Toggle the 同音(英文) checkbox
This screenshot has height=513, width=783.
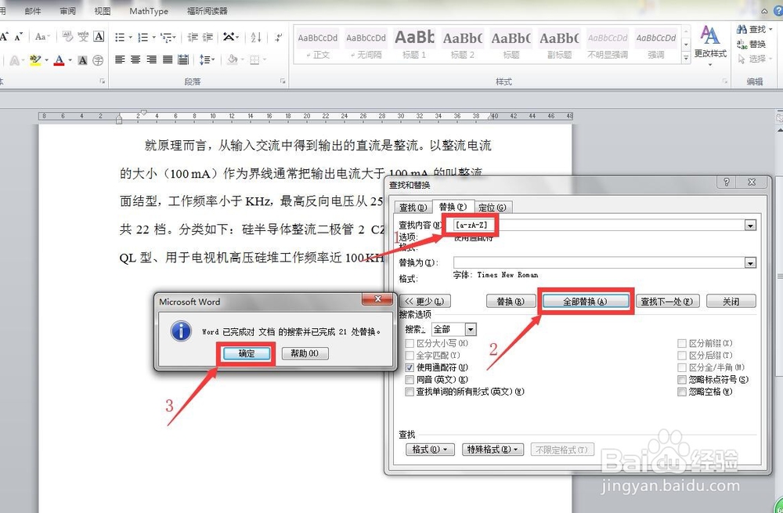pyautogui.click(x=410, y=380)
